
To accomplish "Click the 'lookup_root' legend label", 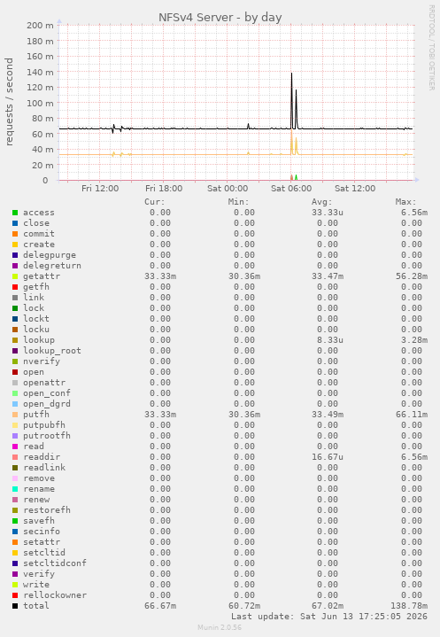I will [52, 351].
